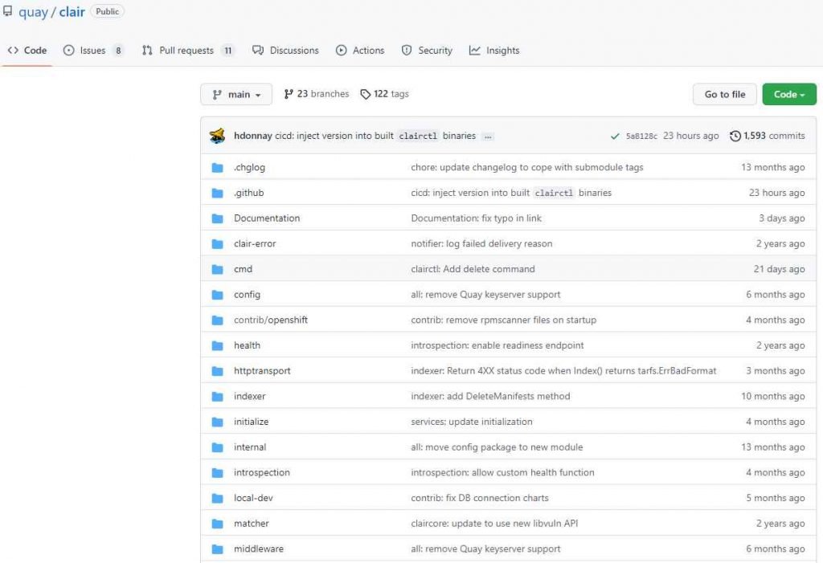The width and height of the screenshot is (823, 563).
Task: Click the Go to file button
Action: coord(724,95)
